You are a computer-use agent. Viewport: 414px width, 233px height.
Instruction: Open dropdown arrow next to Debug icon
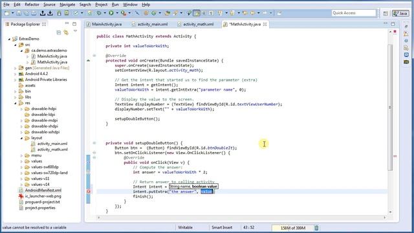[105, 13]
